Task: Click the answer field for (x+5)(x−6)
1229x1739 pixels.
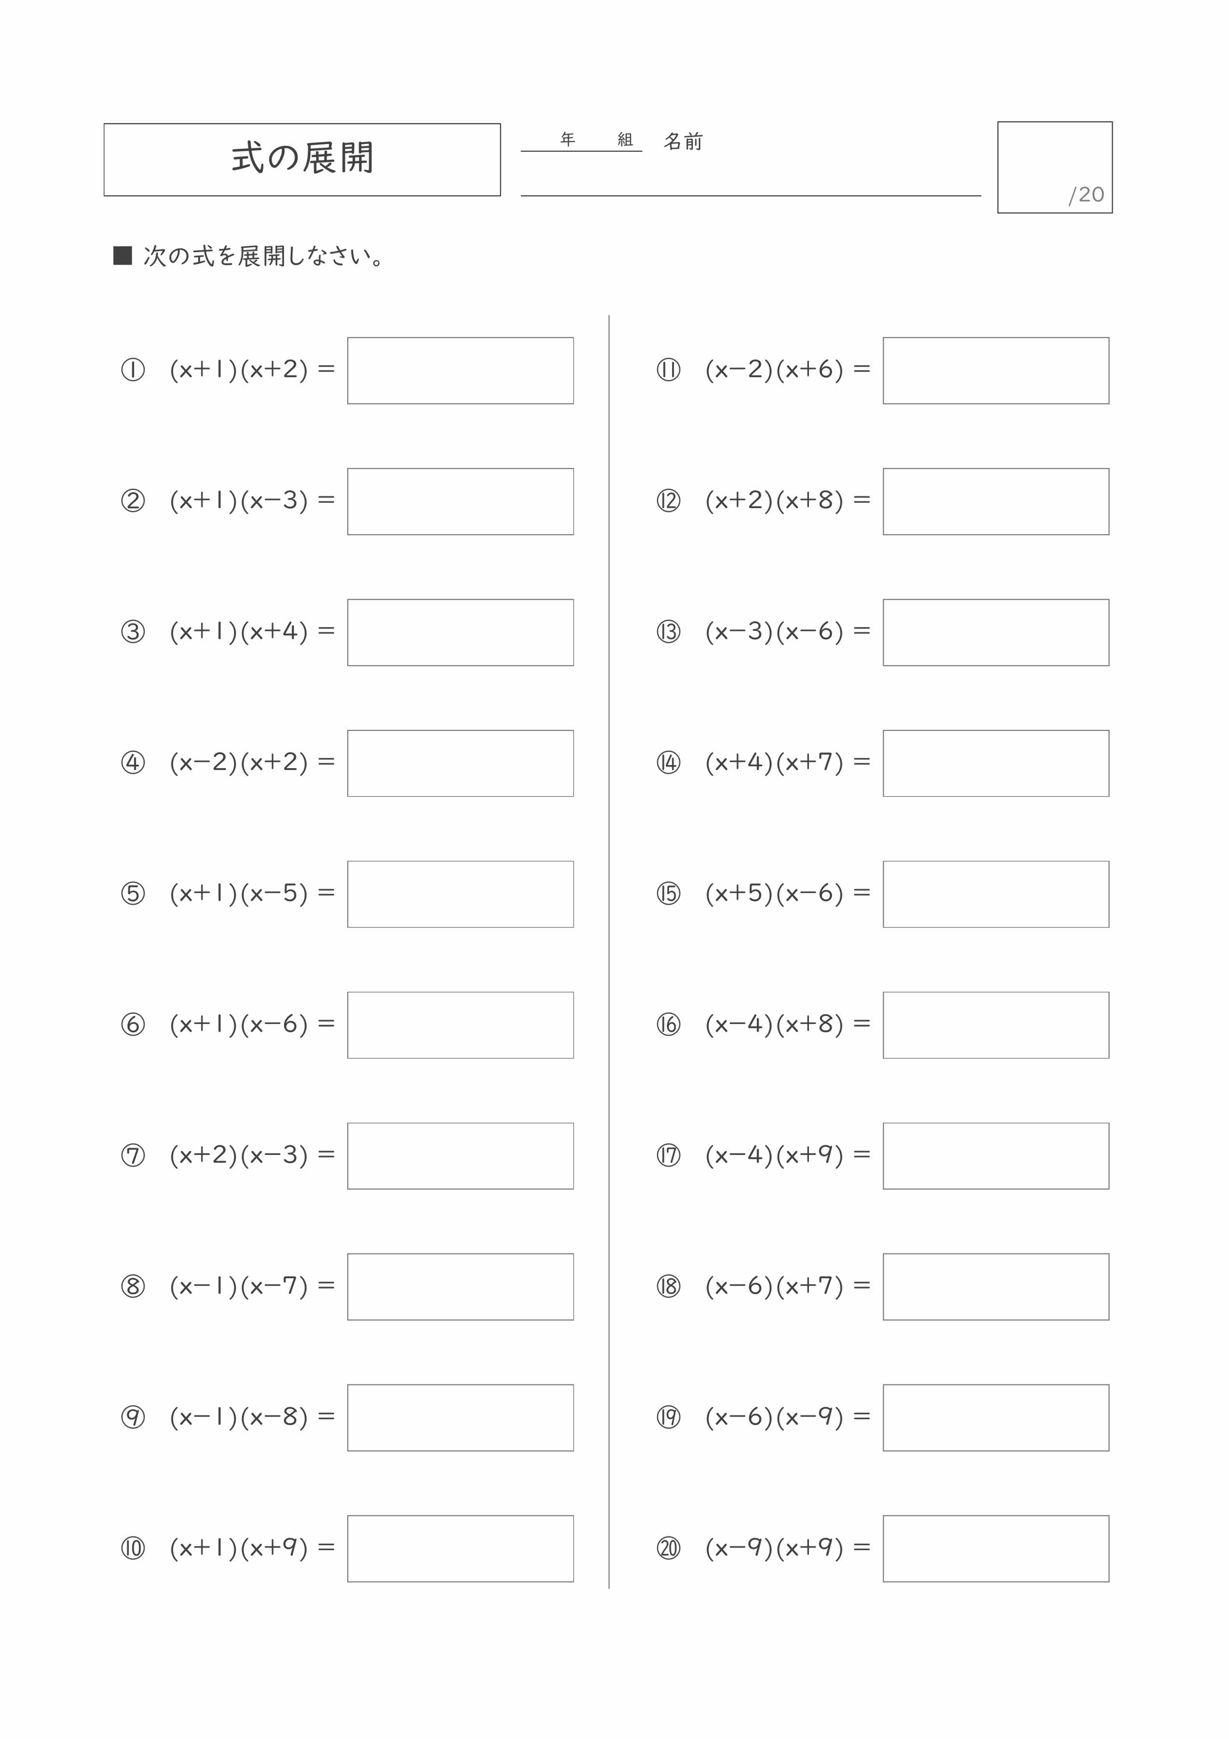Action: pos(996,894)
